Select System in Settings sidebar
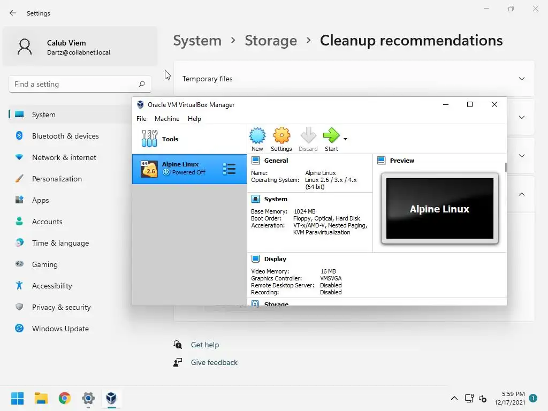 click(70, 115)
